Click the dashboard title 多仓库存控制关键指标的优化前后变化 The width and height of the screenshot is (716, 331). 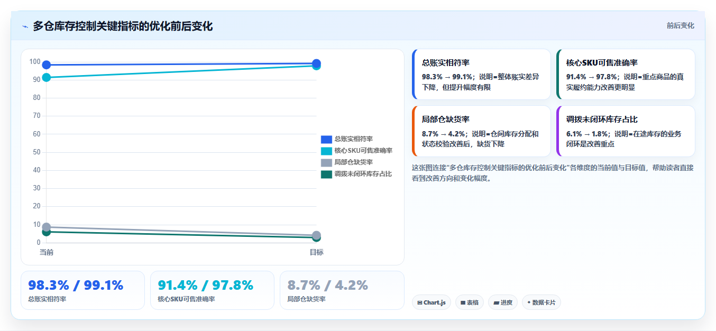[x=123, y=26]
